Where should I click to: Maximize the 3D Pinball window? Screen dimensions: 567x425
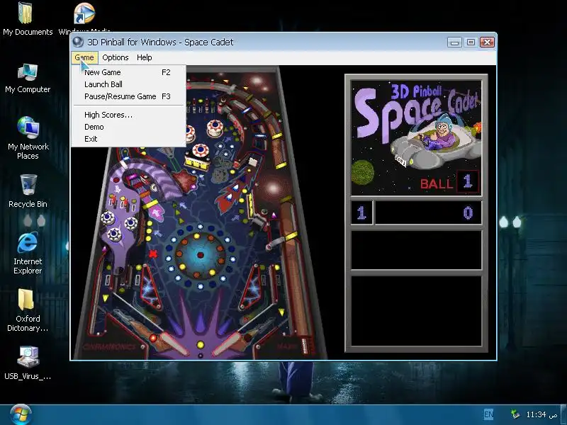471,42
